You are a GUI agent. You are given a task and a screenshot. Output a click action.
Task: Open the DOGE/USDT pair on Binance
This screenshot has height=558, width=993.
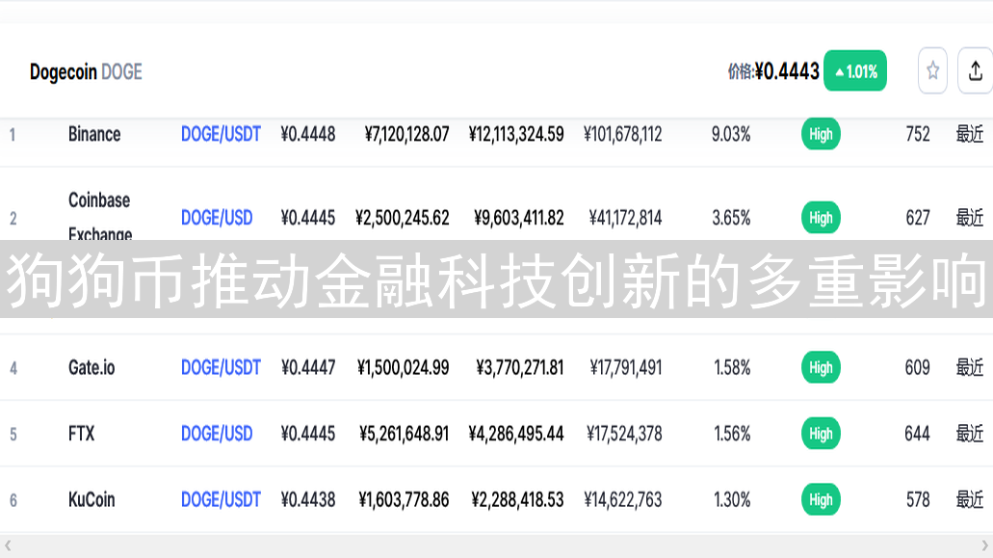221,134
